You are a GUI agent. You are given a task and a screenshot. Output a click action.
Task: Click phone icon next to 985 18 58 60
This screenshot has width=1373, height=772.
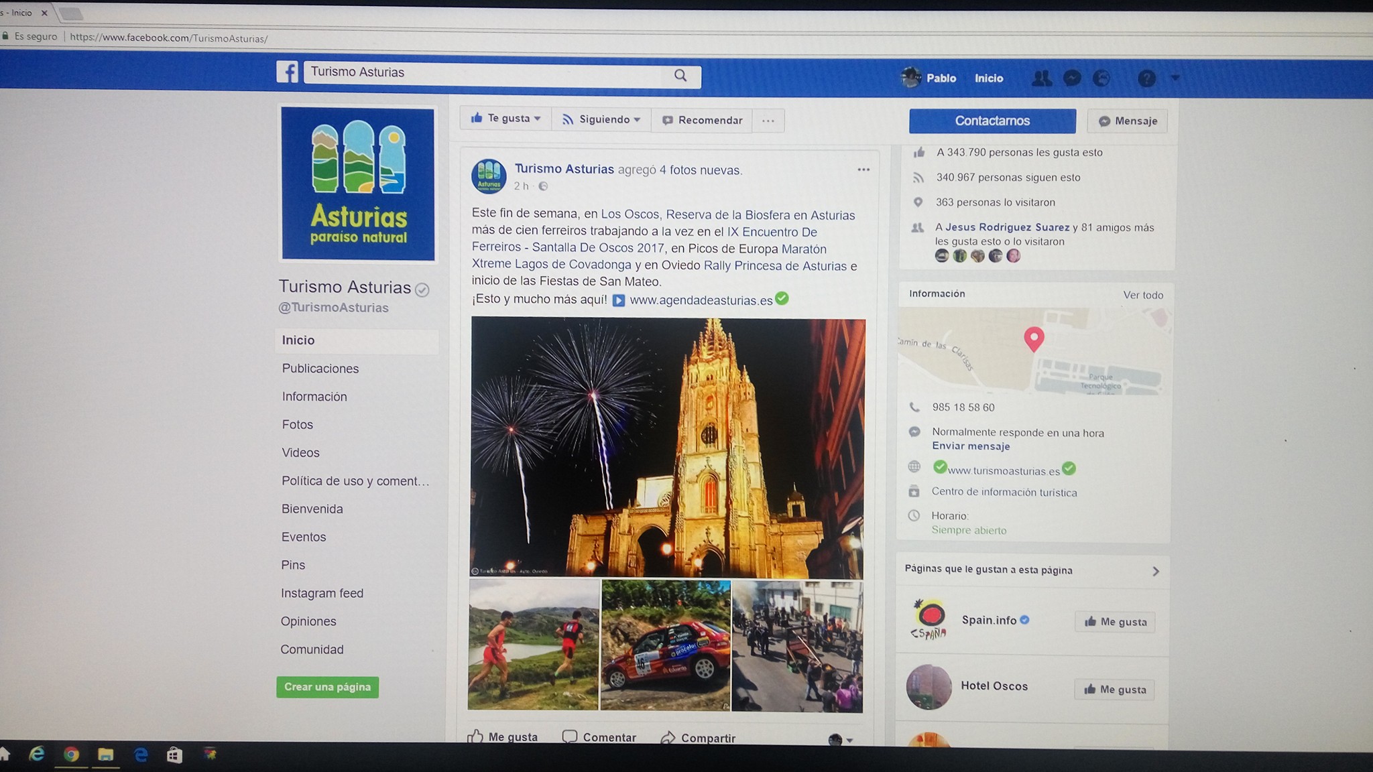tap(914, 407)
